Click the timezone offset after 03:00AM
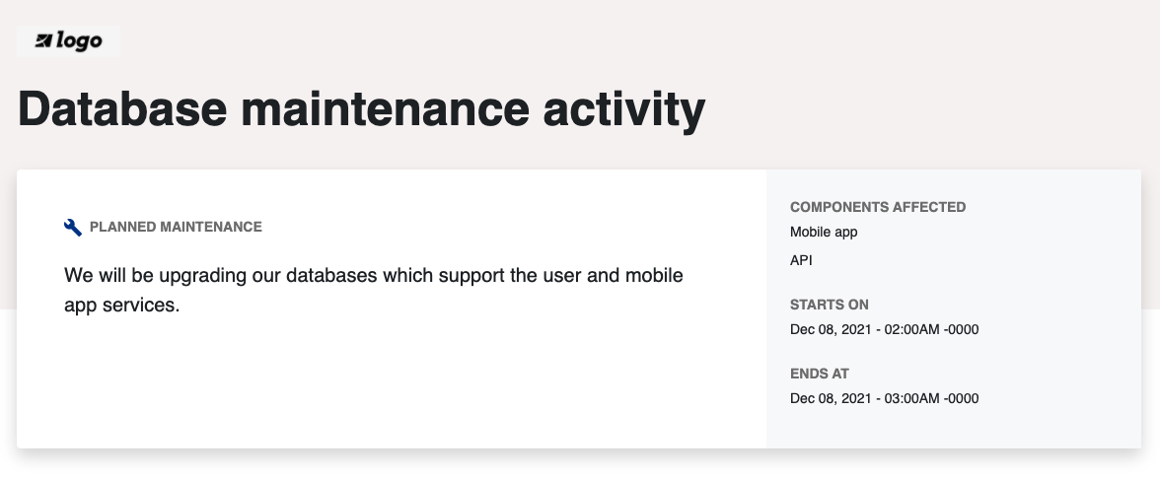This screenshot has width=1160, height=478. pos(961,399)
